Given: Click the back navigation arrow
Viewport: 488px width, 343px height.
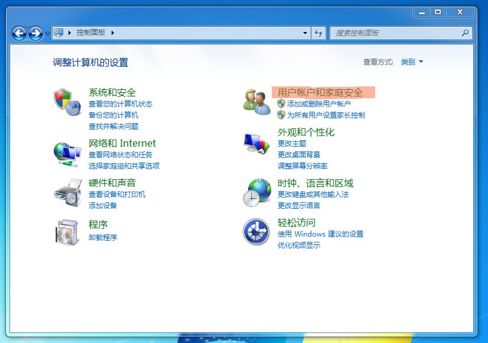Looking at the screenshot, I should point(18,33).
